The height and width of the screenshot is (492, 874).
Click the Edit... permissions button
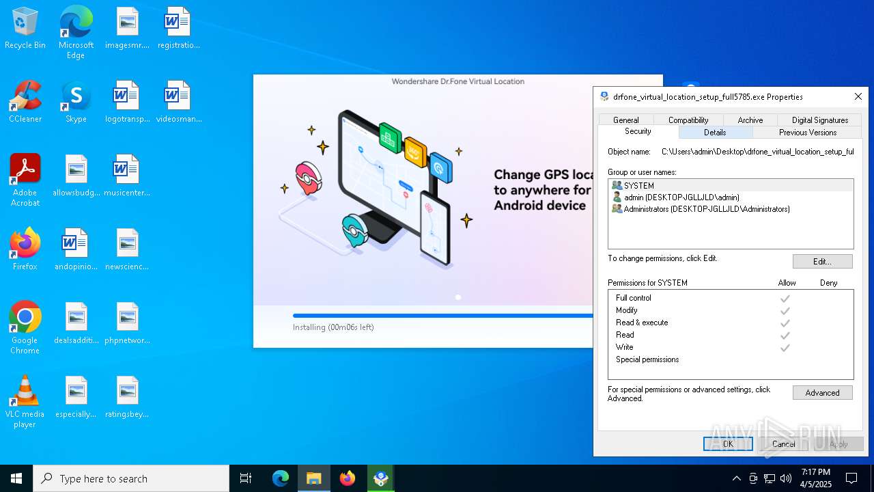tap(822, 262)
